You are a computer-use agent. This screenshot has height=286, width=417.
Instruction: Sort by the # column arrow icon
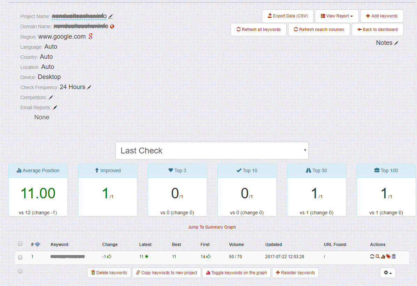(x=38, y=245)
